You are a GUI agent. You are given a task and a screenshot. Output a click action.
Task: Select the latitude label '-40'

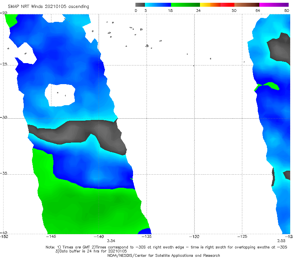(x=4, y=233)
